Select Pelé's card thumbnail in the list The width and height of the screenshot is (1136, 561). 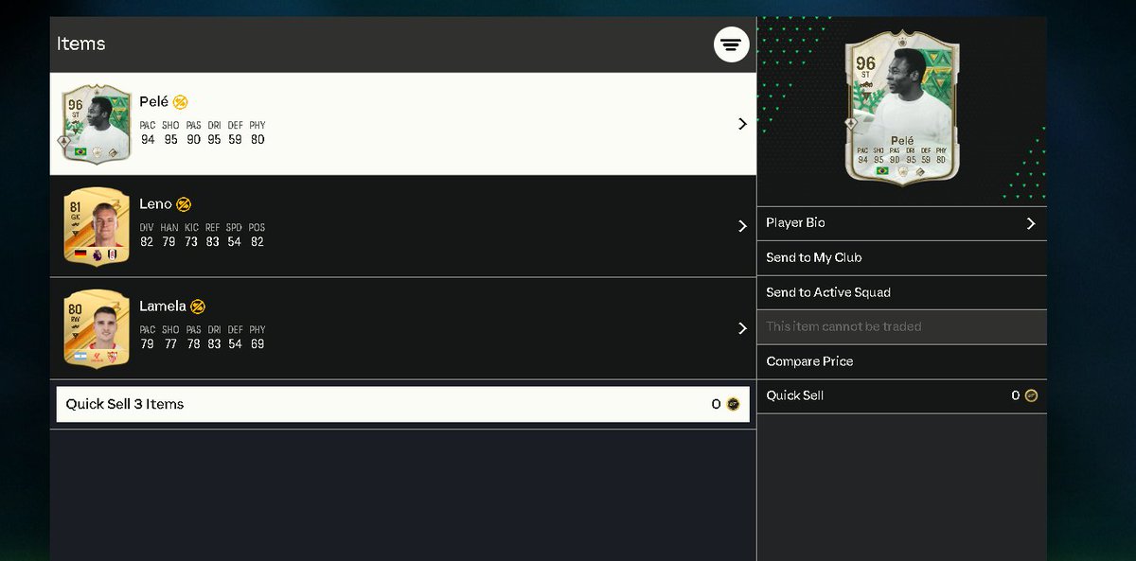(x=97, y=124)
